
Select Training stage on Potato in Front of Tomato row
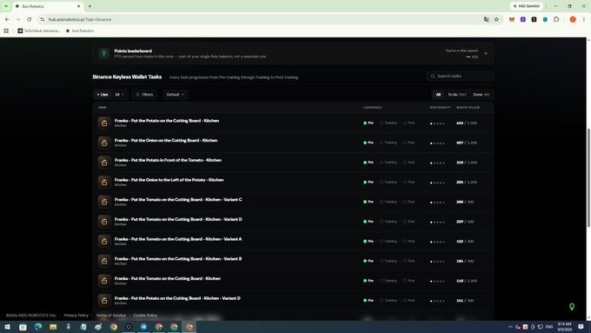coord(388,163)
